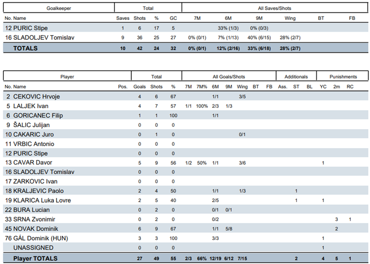Click SLADOLJEV's 40% (6/15) value

[x=259, y=38]
